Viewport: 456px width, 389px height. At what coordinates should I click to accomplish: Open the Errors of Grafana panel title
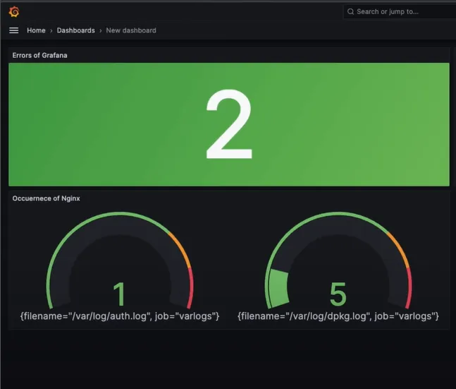(39, 55)
